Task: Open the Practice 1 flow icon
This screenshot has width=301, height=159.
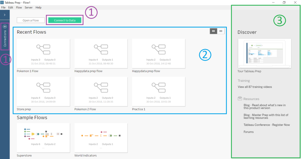Action: tap(158, 88)
